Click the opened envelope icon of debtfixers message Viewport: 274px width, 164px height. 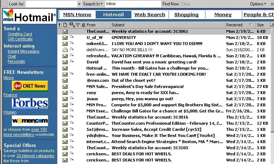[65, 50]
